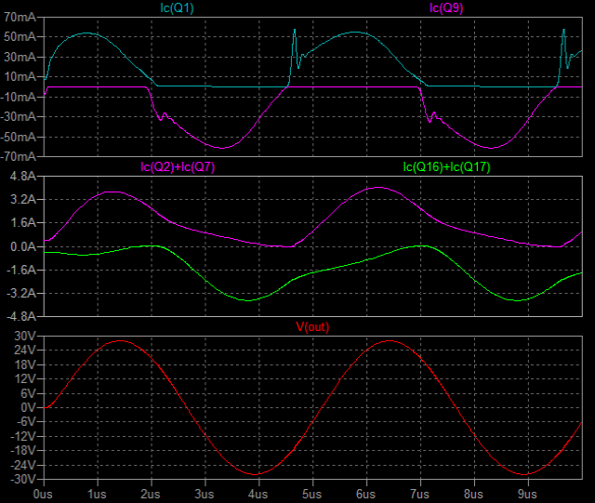Click the 70mA tick on the top axis

coord(20,18)
